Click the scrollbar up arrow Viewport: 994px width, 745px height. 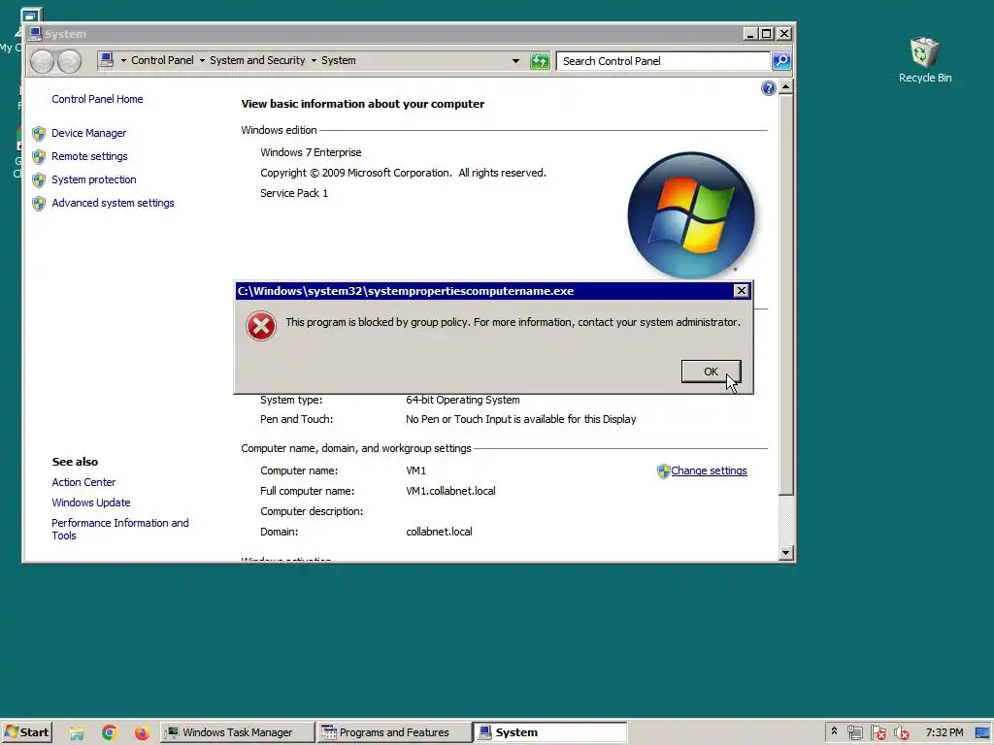point(786,86)
